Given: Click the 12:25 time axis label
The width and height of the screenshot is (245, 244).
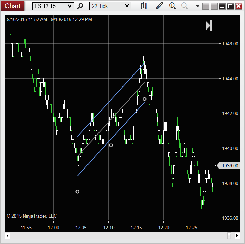Looking at the screenshot, I should [191, 228].
